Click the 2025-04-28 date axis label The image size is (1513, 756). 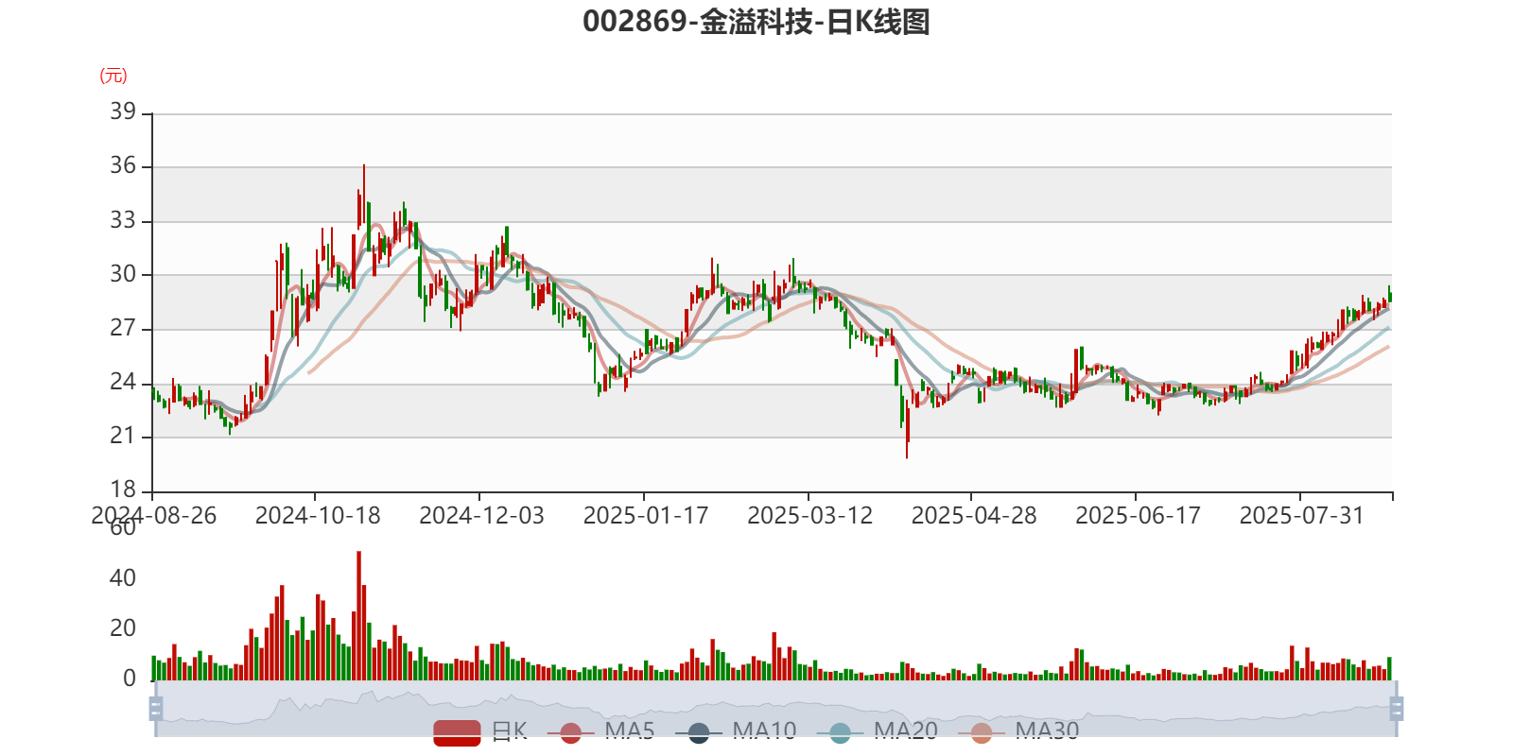974,516
